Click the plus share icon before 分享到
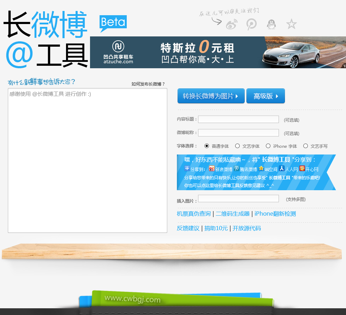 coord(187,168)
